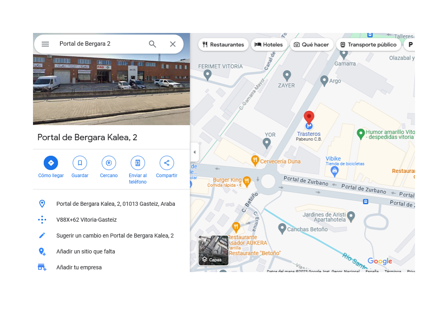This screenshot has height=315, width=446.
Task: Open the Capas layers thumbnail
Action: (x=213, y=251)
